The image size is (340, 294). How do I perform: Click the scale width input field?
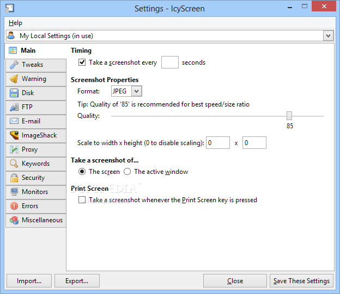pos(218,142)
